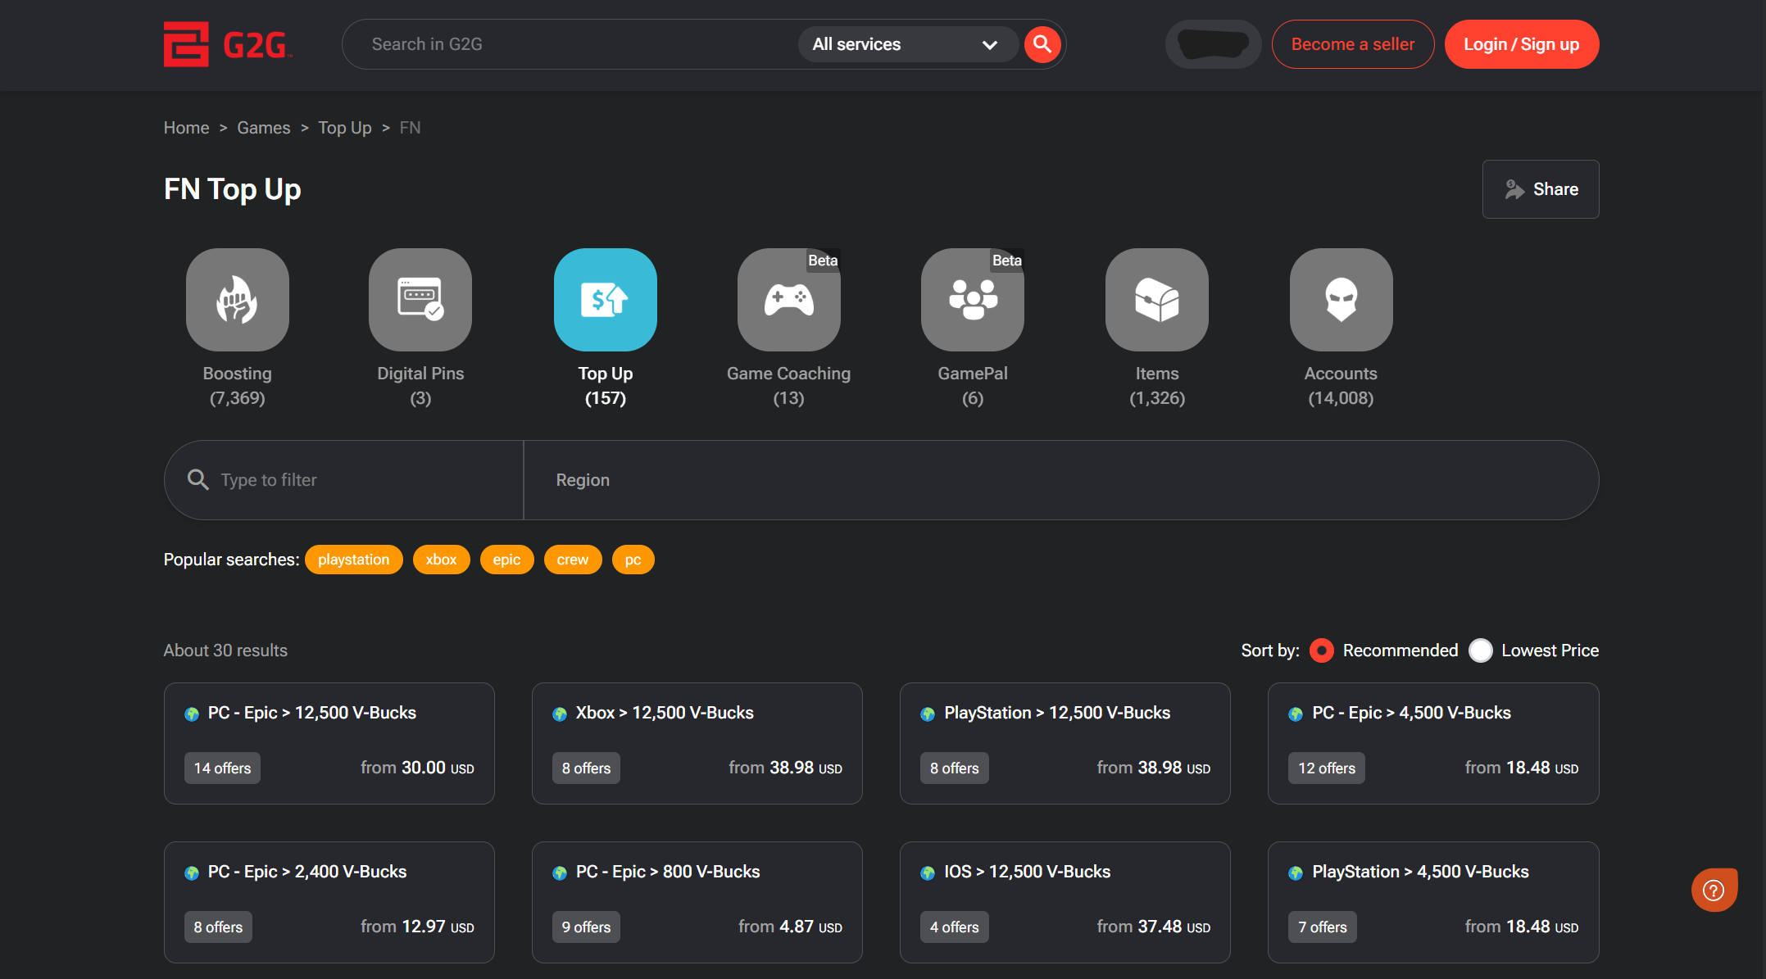Open the All services dropdown
Image resolution: width=1766 pixels, height=979 pixels.
(x=907, y=44)
